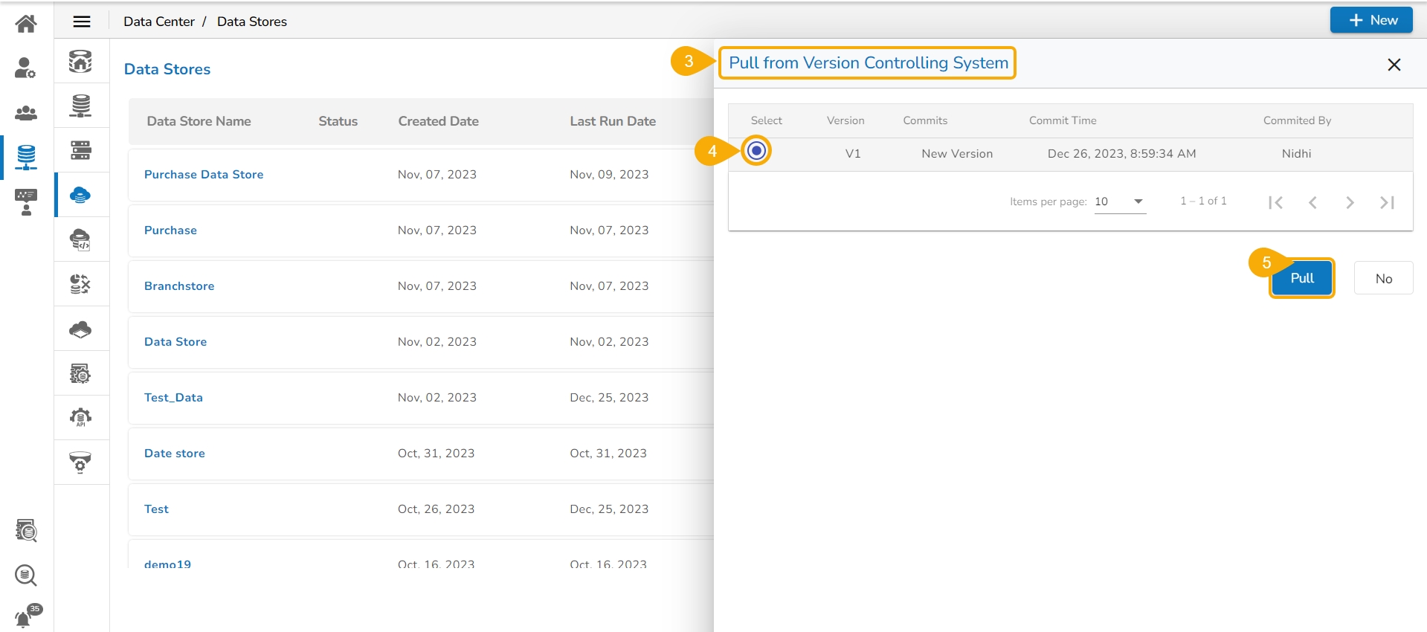
Task: Click the Created Date column header
Action: pos(439,121)
